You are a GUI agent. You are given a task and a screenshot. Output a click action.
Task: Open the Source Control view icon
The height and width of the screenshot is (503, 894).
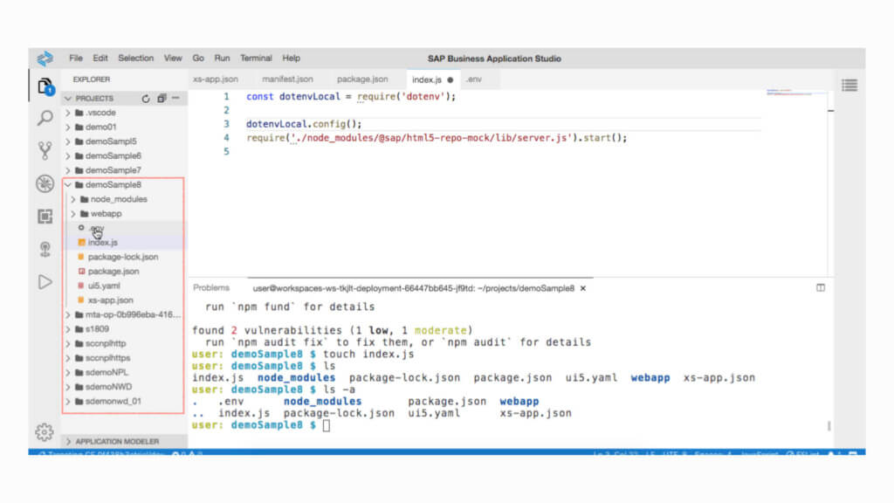(x=45, y=150)
